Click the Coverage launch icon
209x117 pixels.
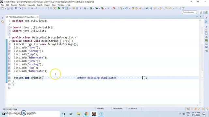pyautogui.click(x=97, y=8)
